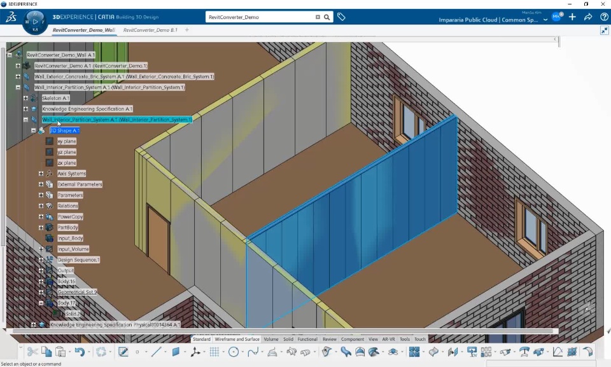Open the Standard toolbar tab
The image size is (611, 367).
(x=202, y=340)
